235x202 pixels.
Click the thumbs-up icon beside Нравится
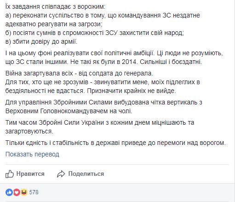(10, 174)
